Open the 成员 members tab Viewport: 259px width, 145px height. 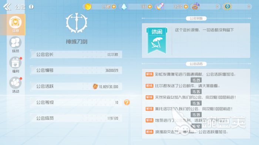pyautogui.click(x=16, y=45)
